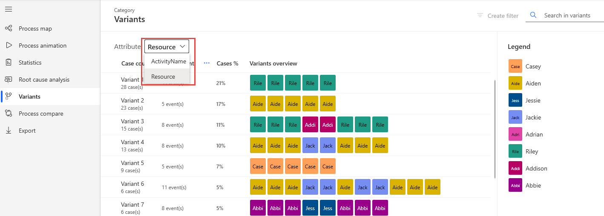Choose Resource option in dropdown list
This screenshot has height=216, width=604.
pos(163,77)
